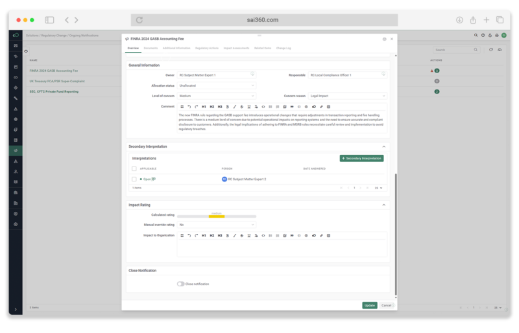Open UK Treasury FCA/PSR Super-Complaint in background list
Viewport: 519px width, 333px height.
click(57, 82)
